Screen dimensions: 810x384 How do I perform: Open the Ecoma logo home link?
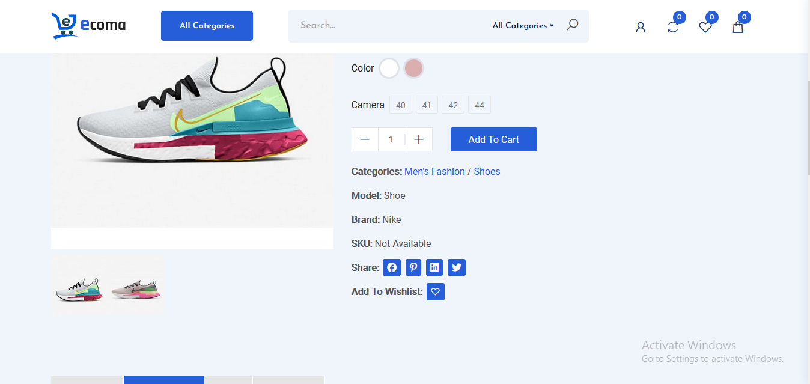[88, 26]
